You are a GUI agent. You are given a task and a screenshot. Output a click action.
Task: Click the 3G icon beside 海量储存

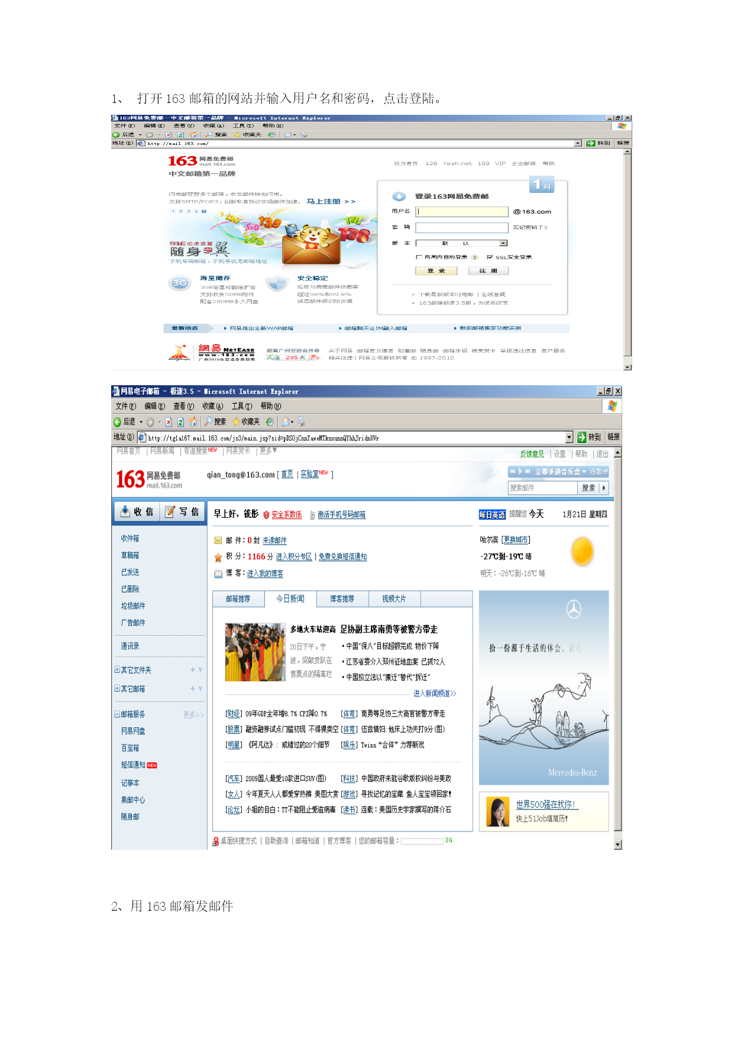pyautogui.click(x=180, y=283)
